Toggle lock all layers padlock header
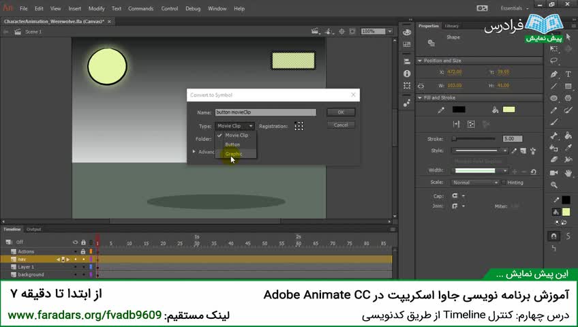 click(83, 243)
